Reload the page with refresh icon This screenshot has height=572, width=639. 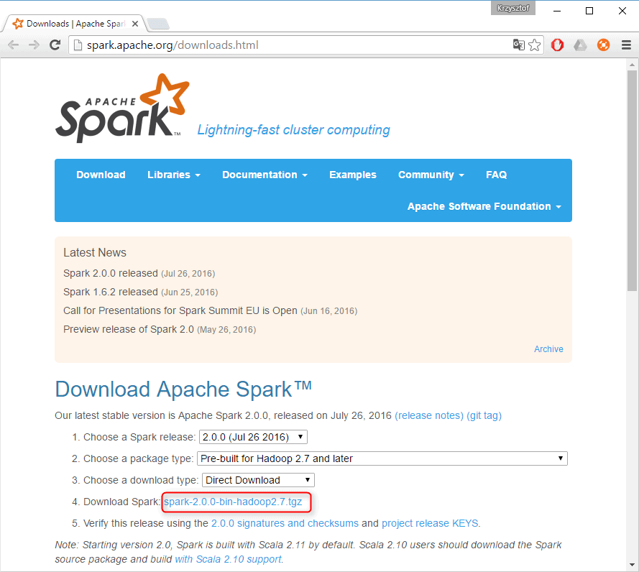(x=55, y=45)
